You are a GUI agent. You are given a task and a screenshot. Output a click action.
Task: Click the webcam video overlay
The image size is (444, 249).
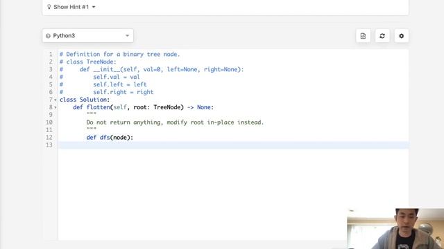click(x=395, y=229)
